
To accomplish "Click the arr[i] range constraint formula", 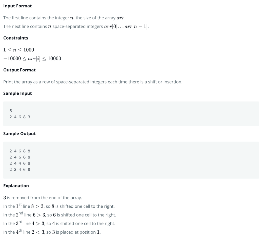I will [x=32, y=58].
